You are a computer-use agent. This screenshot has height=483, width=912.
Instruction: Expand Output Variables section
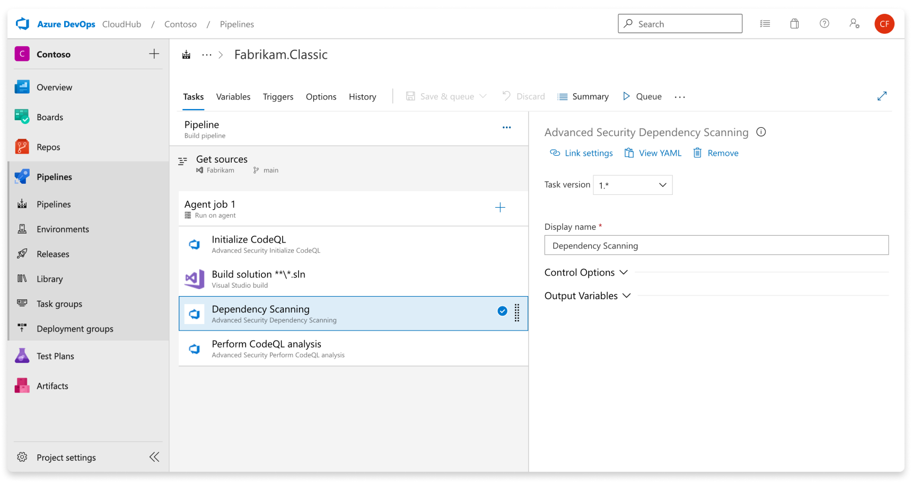pos(587,296)
